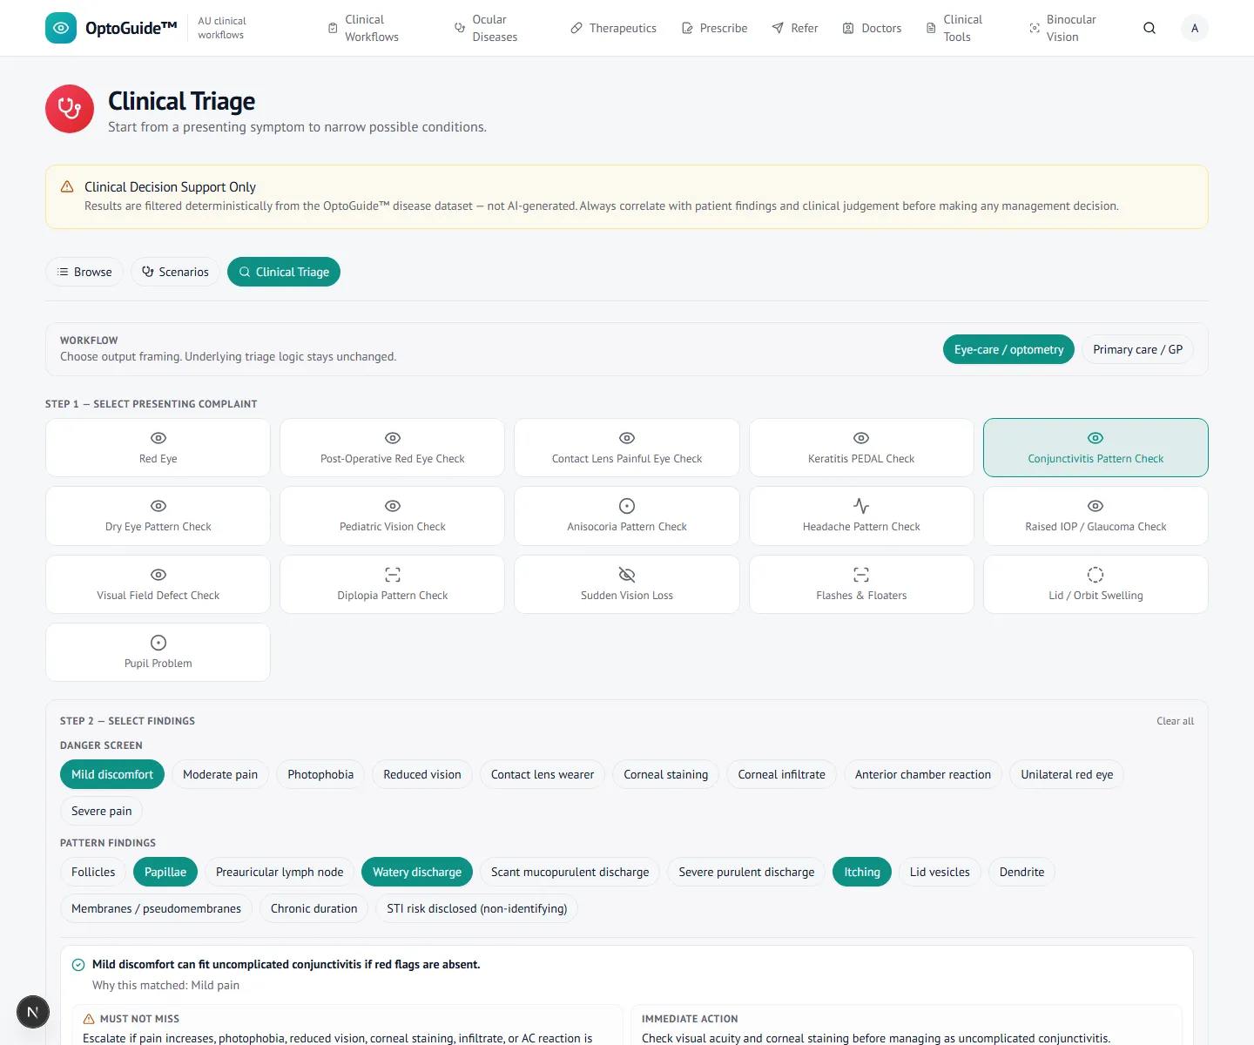
Task: Toggle the Reduced vision finding chip
Action: point(422,774)
